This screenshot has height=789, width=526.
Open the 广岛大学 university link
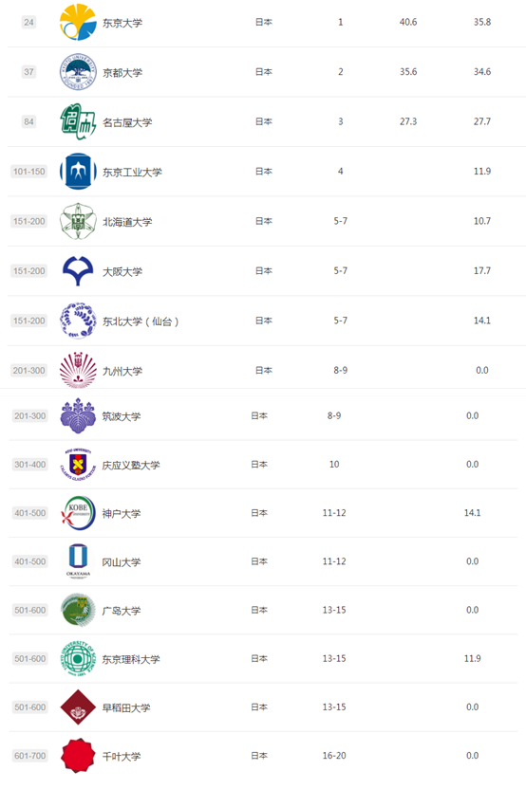pyautogui.click(x=121, y=611)
